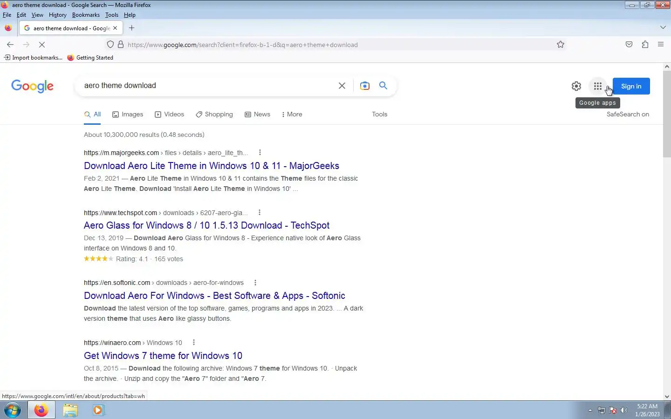The image size is (671, 419).
Task: Switch to the Videos tab
Action: 170,115
